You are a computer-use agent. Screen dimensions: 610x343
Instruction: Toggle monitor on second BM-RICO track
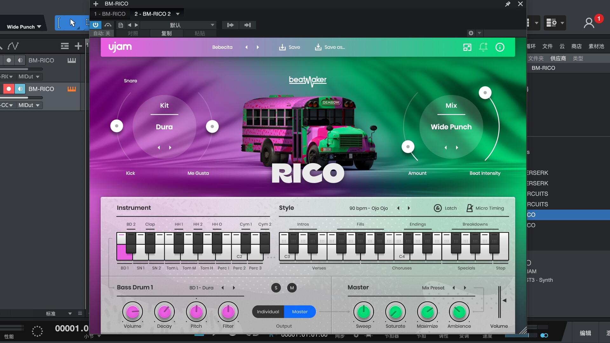point(20,89)
